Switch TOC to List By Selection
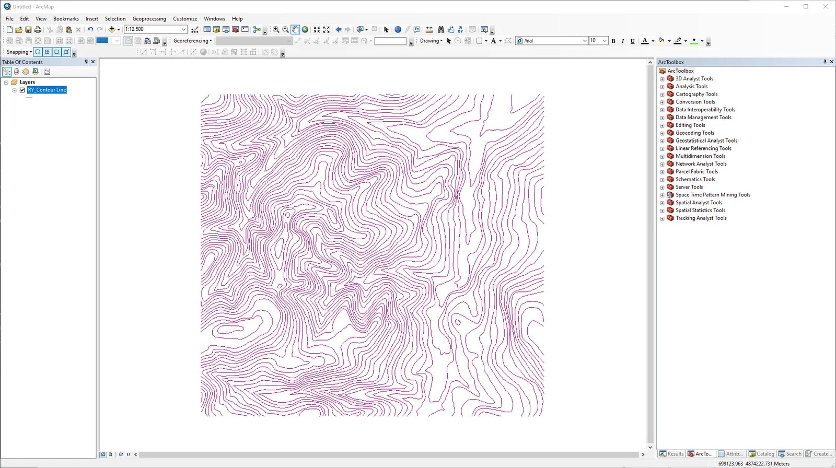 pos(35,72)
